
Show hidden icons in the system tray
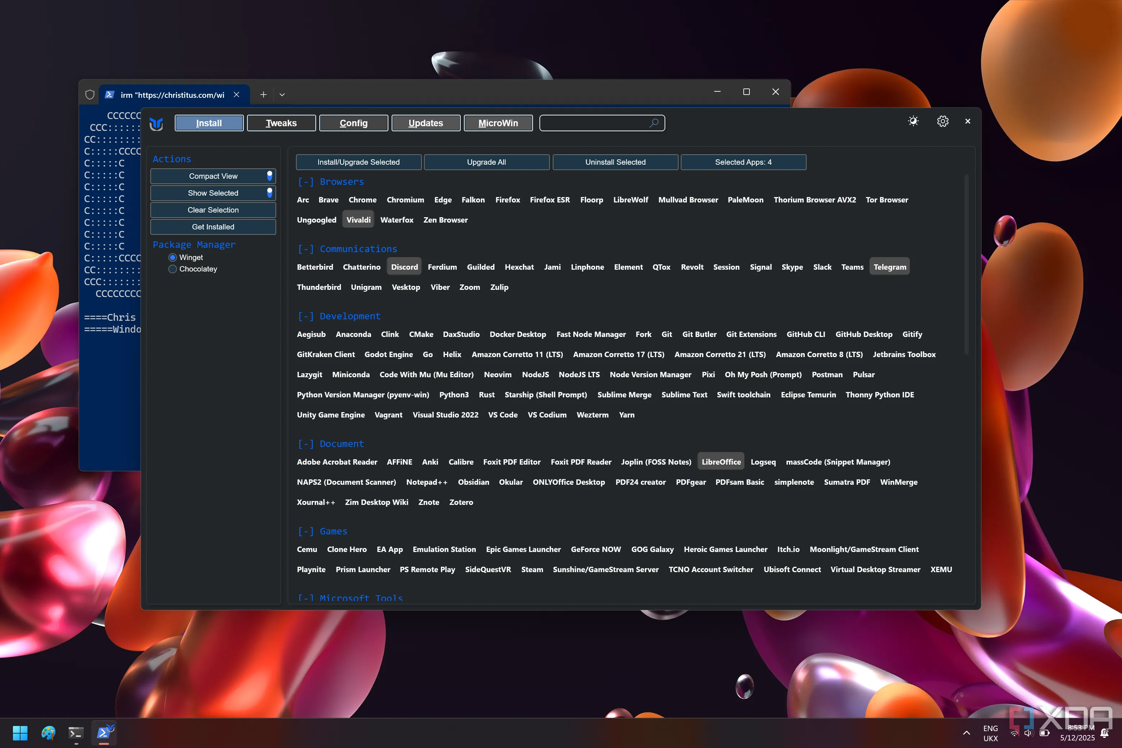point(967,733)
